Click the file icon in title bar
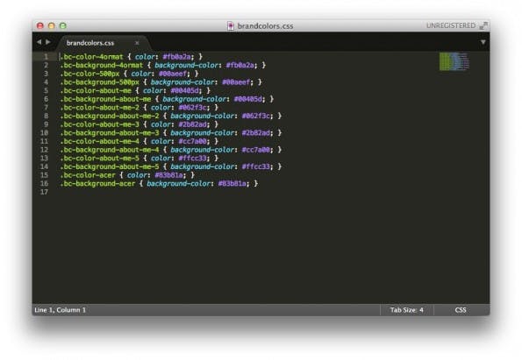Screen dimensions: 522x360 coord(231,26)
